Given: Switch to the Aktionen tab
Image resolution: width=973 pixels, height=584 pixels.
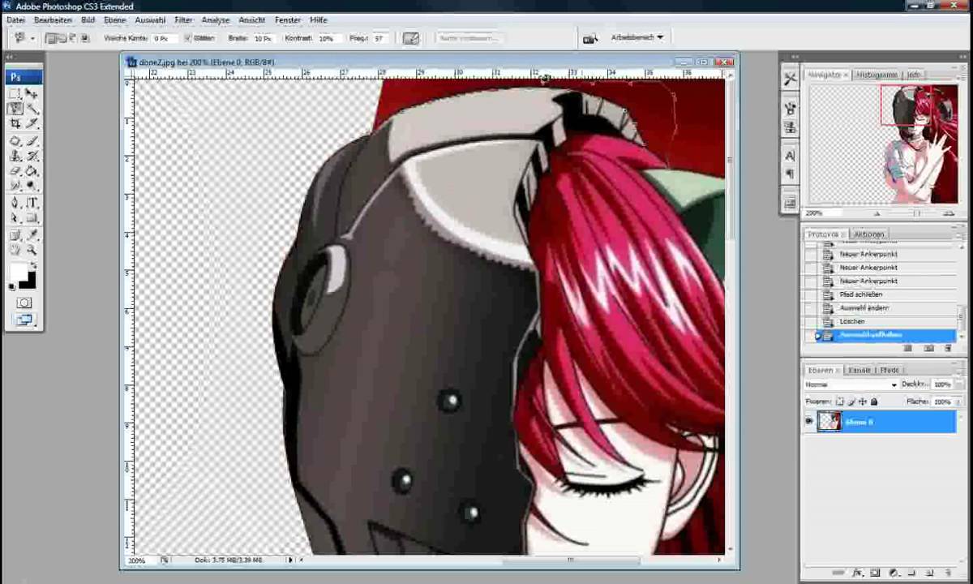Looking at the screenshot, I should click(868, 234).
